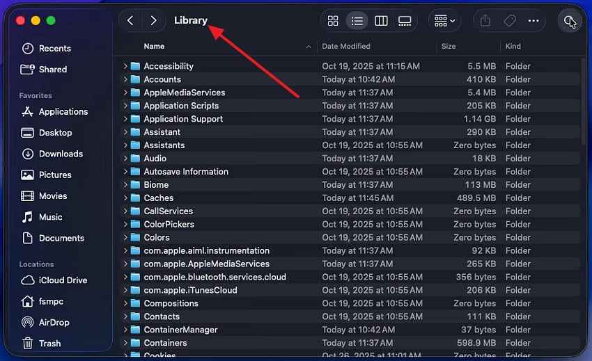
Task: Open Downloads in the sidebar
Action: pyautogui.click(x=52, y=154)
